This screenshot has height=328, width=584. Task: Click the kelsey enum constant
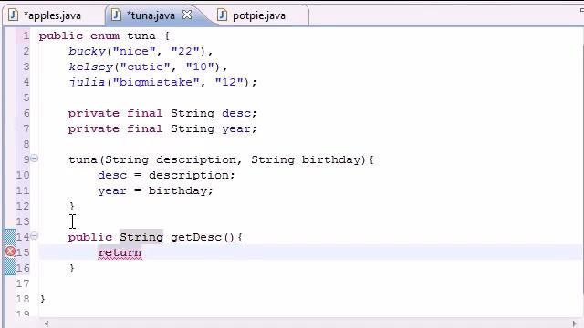pyautogui.click(x=91, y=67)
